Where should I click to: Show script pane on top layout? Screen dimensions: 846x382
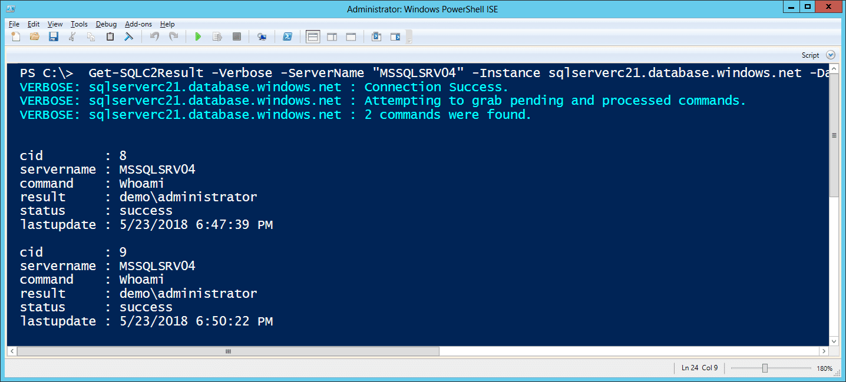(313, 37)
